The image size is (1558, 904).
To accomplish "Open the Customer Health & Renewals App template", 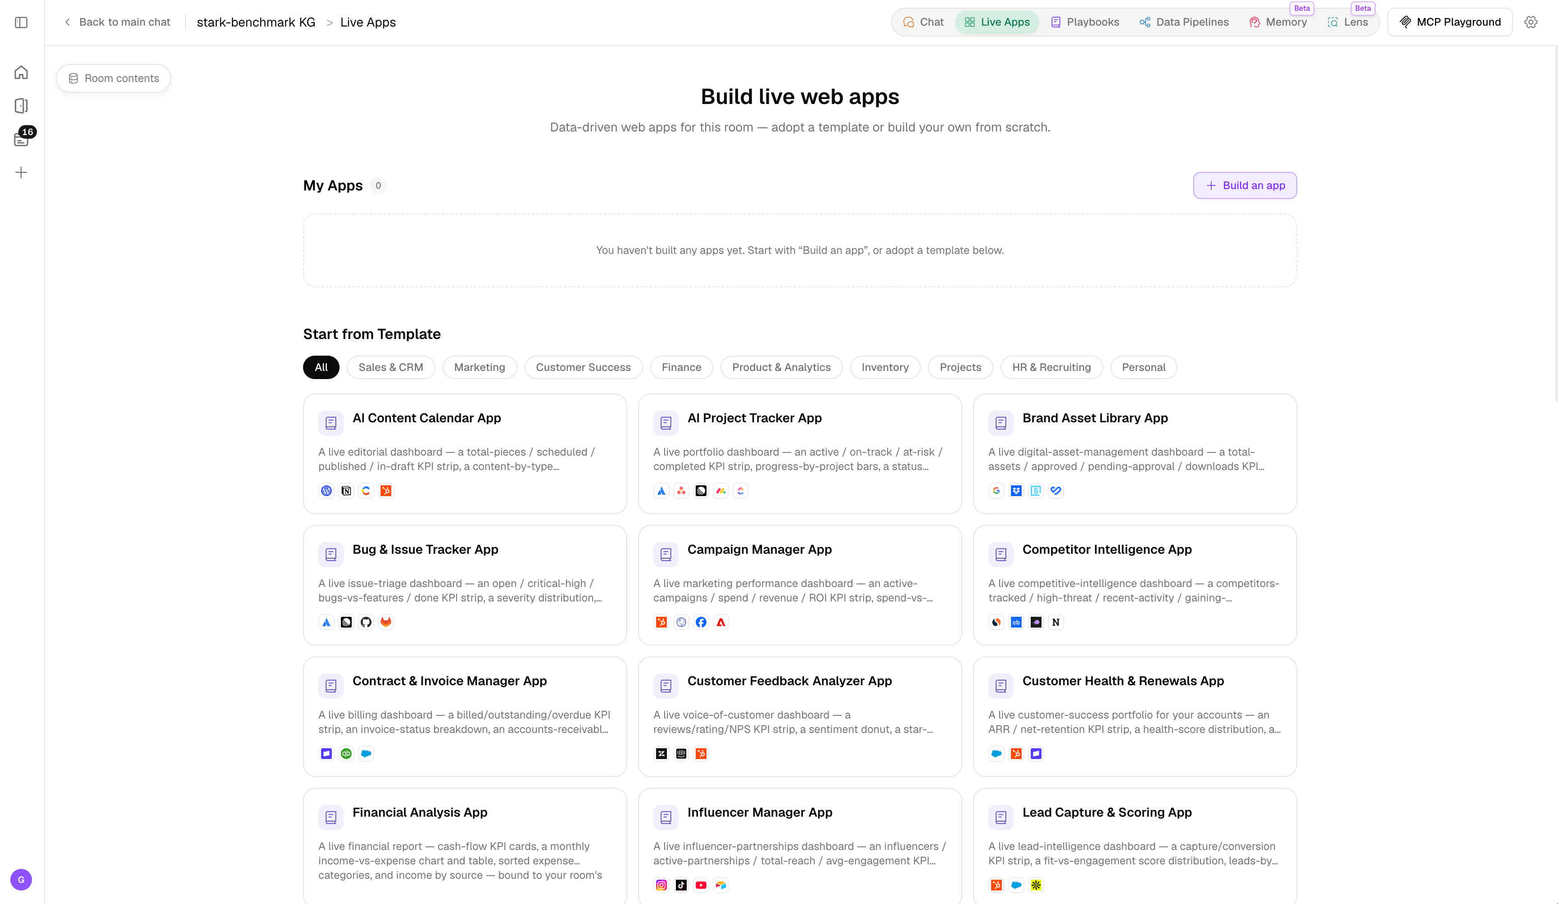I will click(1134, 717).
